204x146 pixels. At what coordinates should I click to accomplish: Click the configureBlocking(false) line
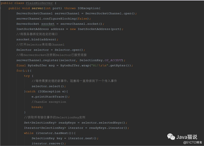[x=54, y=19]
